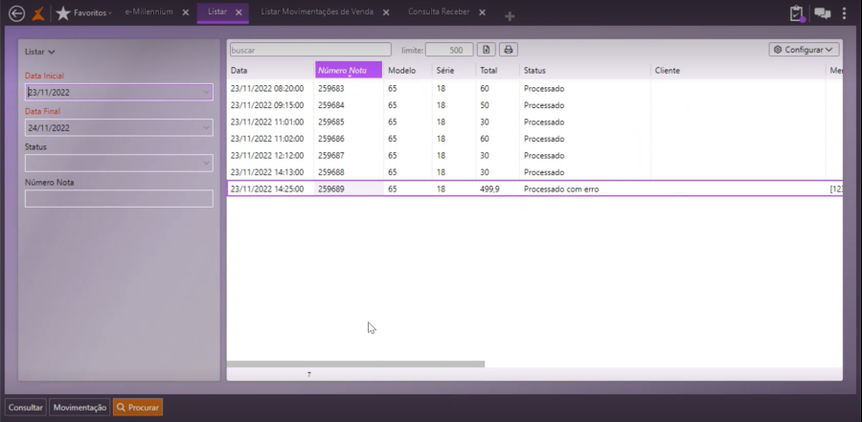This screenshot has height=422, width=862.
Task: Click the back arrow icon
Action: (x=16, y=13)
